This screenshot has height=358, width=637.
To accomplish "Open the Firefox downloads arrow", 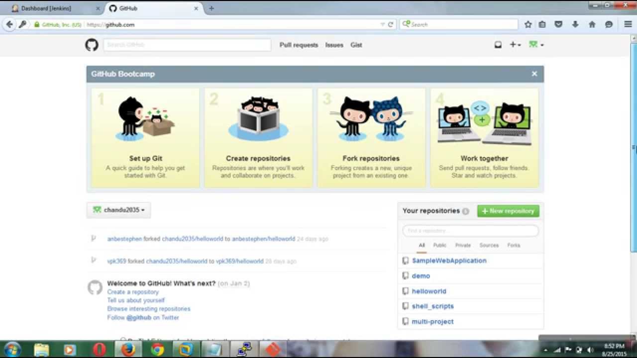I will click(x=575, y=24).
